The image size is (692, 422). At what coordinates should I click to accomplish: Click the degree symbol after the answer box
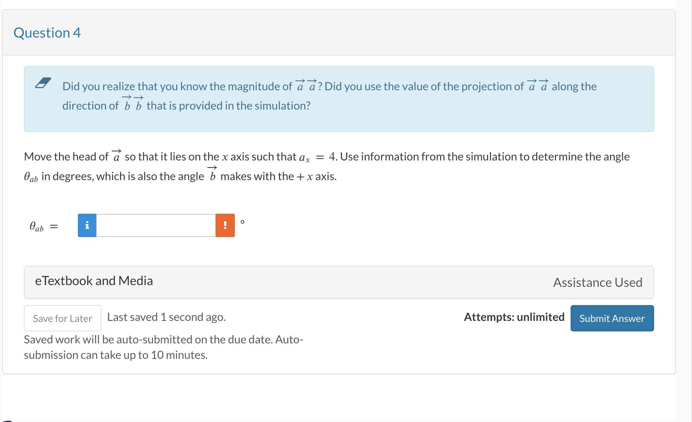pos(242,222)
